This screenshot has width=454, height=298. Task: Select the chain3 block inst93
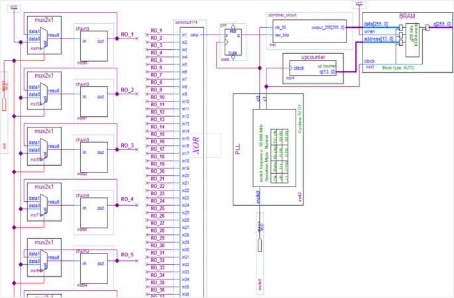[94, 213]
